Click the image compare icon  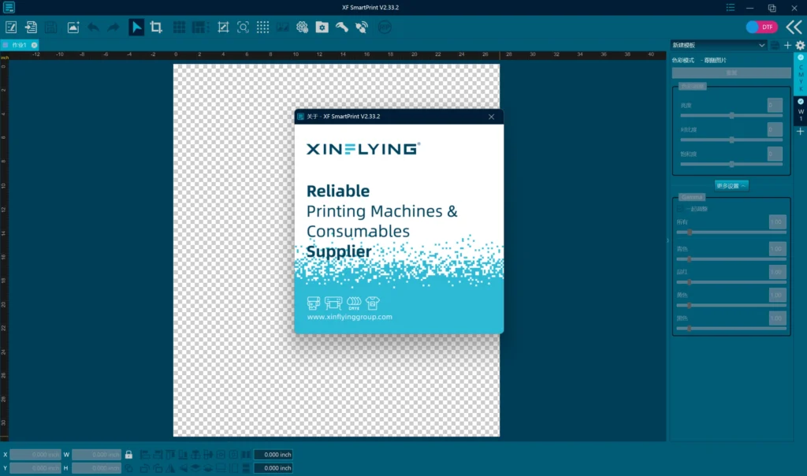283,28
